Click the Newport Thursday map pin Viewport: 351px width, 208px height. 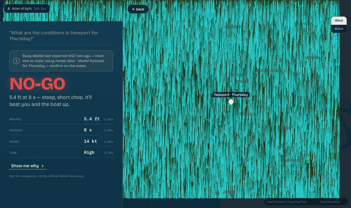pos(231,102)
